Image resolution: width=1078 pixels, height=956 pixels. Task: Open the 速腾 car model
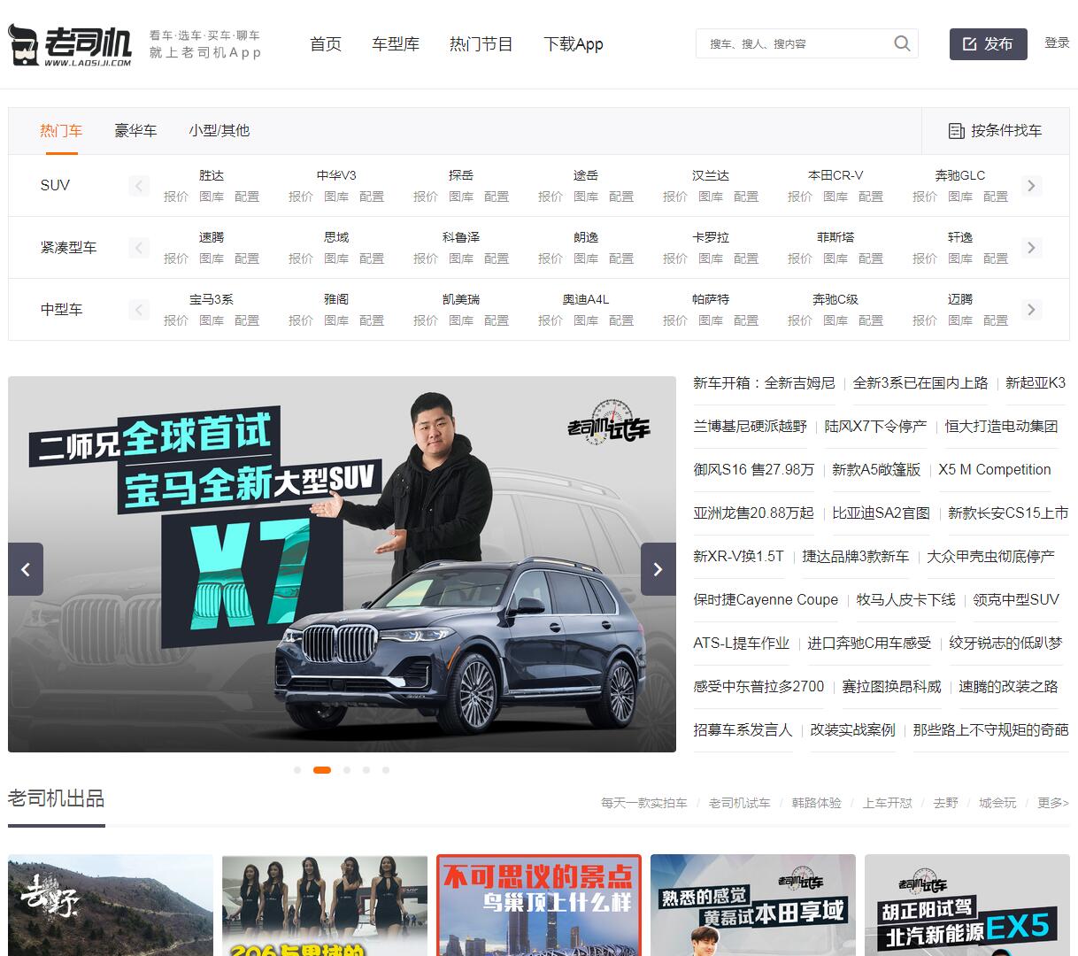[x=212, y=237]
